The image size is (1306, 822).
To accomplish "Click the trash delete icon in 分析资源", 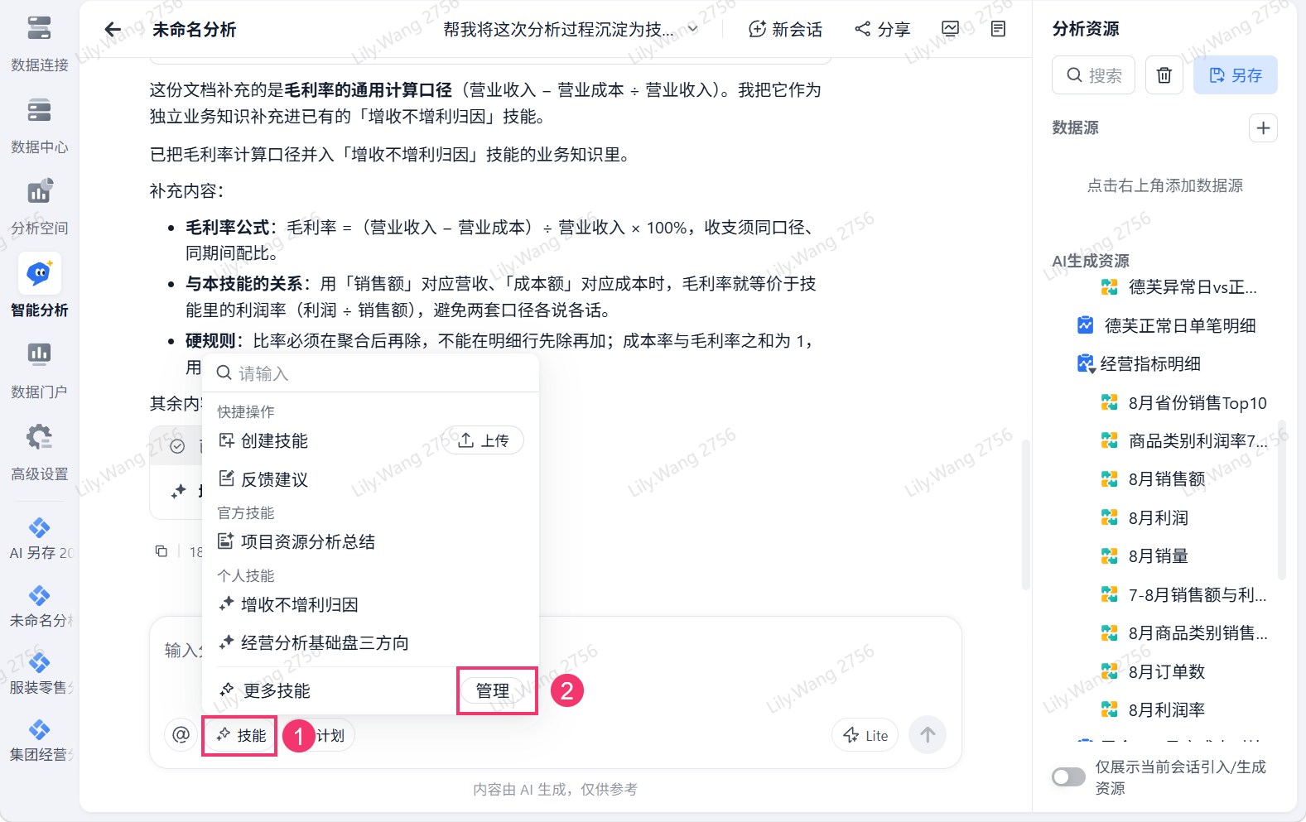I will click(x=1164, y=75).
